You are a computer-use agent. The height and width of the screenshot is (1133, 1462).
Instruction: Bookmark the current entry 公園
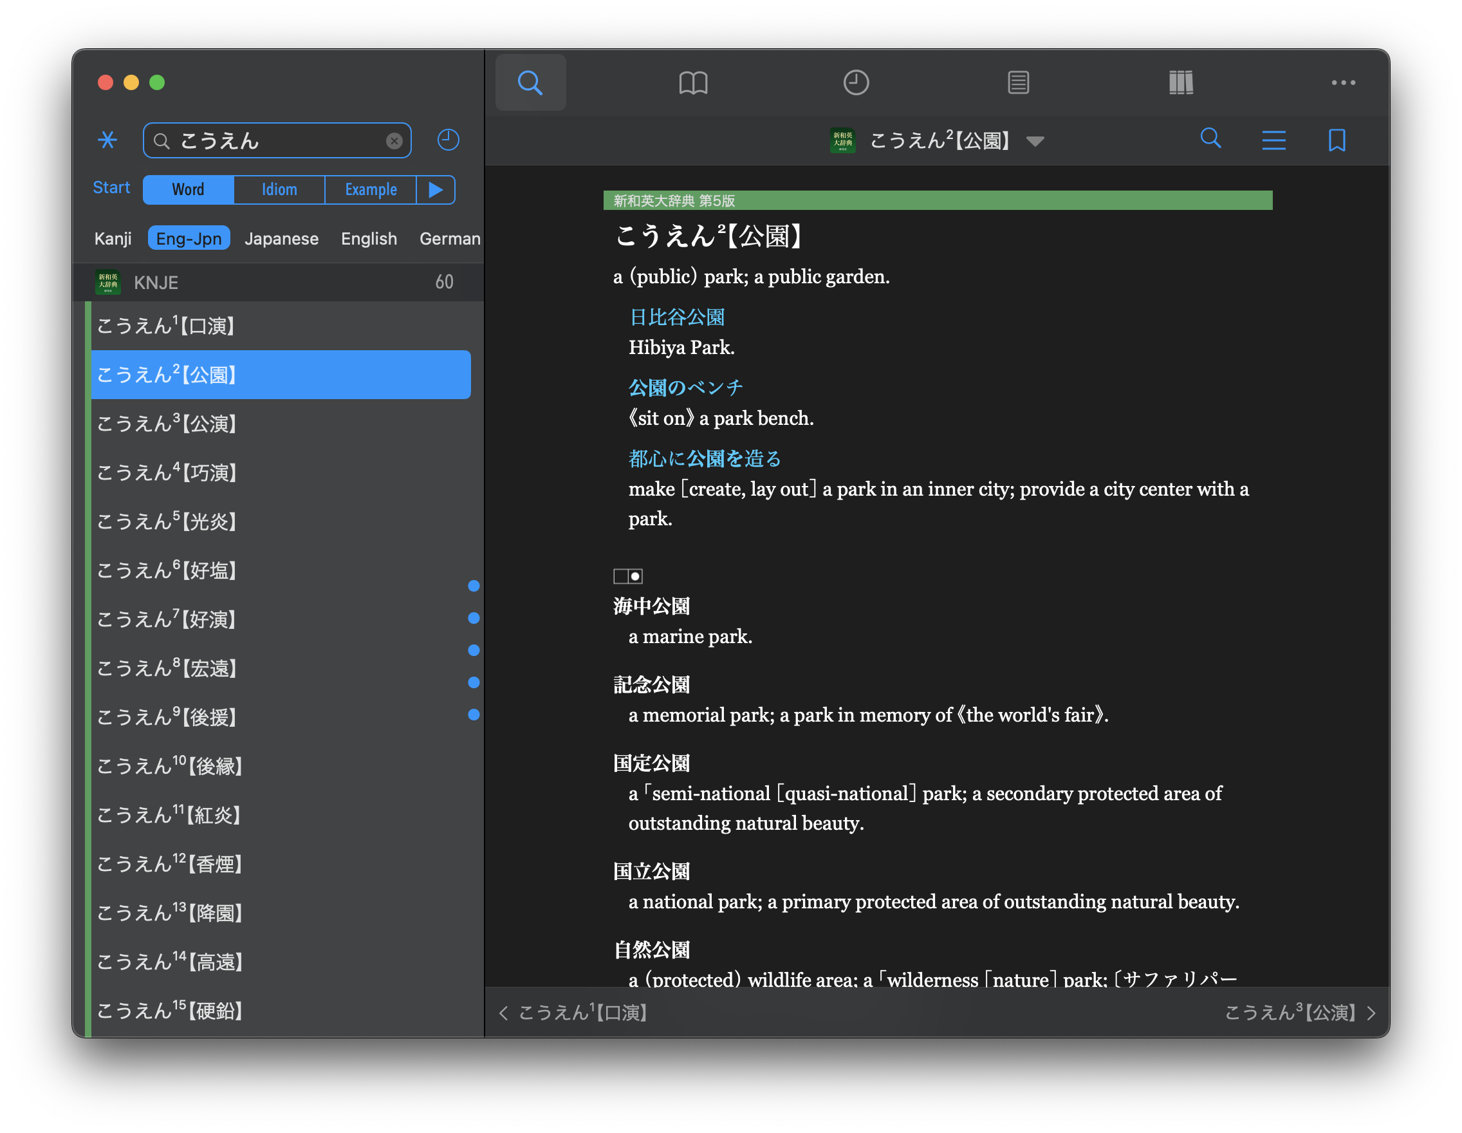coord(1337,140)
